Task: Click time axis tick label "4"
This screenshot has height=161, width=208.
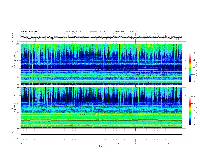Action: tap(86, 143)
